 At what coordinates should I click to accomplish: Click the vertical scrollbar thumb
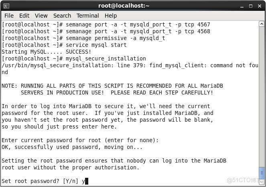tap(262, 172)
